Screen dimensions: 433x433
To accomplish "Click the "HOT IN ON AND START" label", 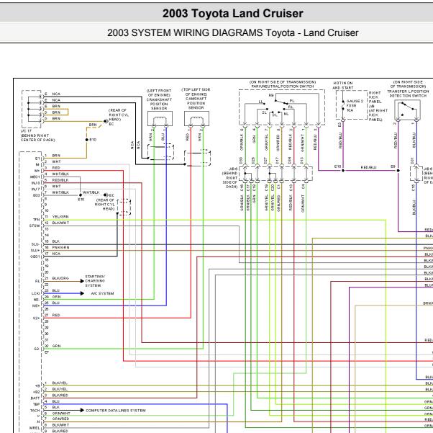I will [x=342, y=85].
